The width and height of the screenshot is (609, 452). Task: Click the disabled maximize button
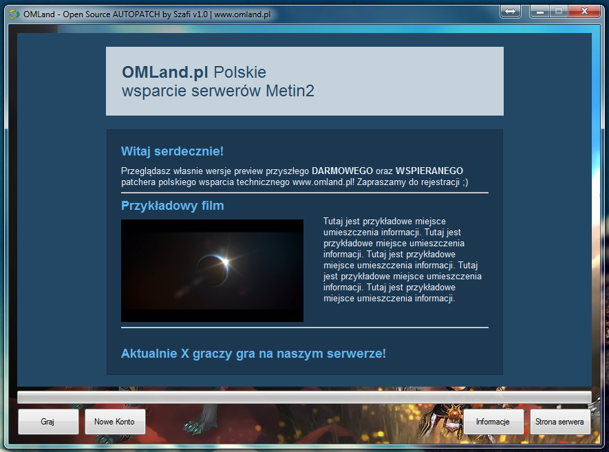(x=559, y=11)
